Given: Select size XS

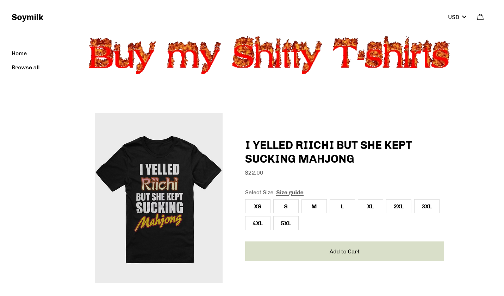Looking at the screenshot, I should [258, 206].
